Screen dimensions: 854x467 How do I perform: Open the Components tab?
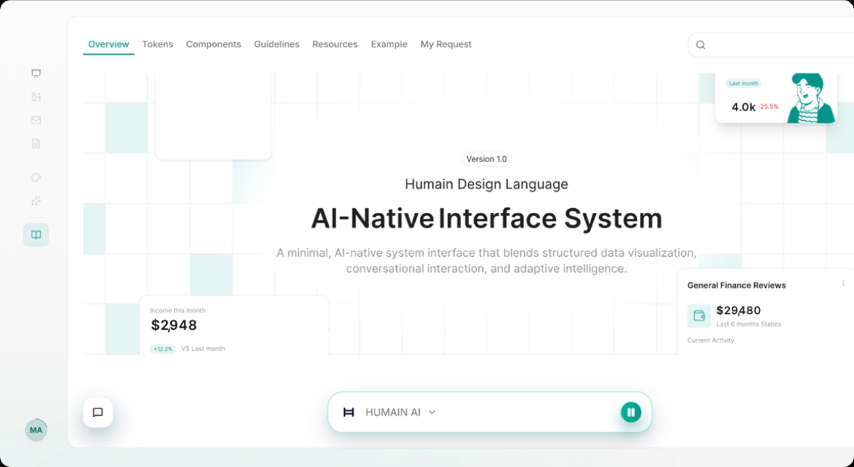[x=213, y=44]
